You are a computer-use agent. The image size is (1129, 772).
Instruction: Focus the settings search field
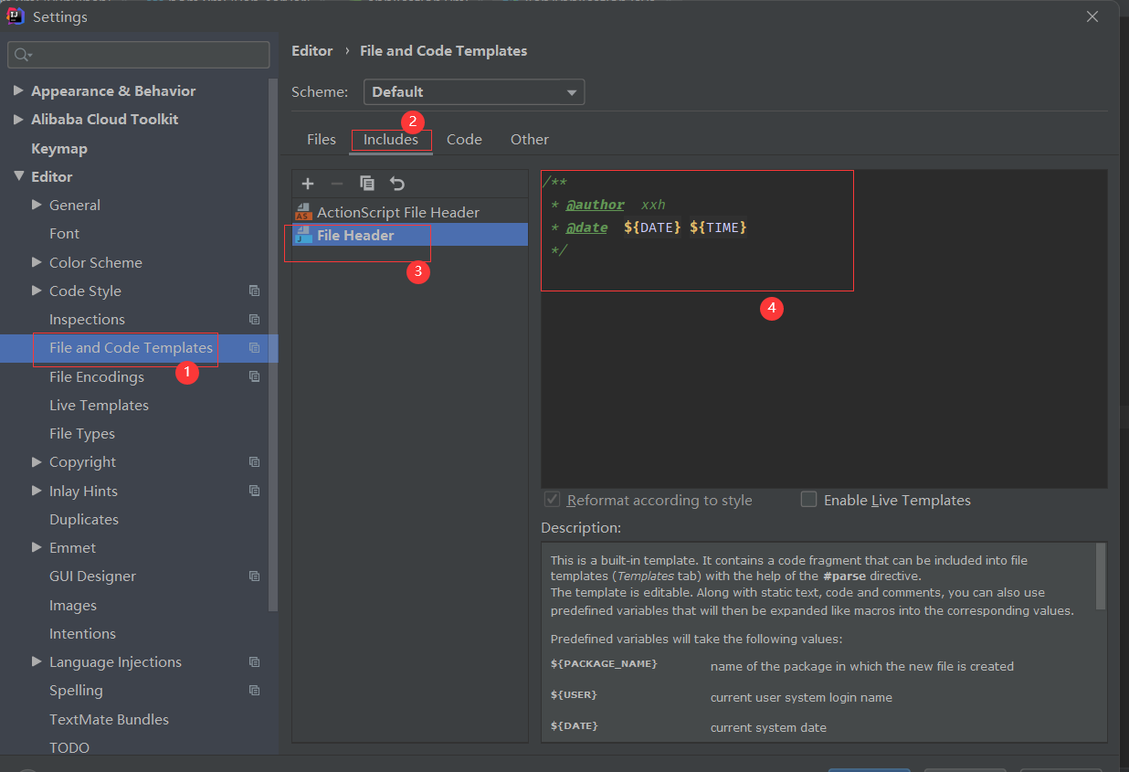(x=139, y=55)
